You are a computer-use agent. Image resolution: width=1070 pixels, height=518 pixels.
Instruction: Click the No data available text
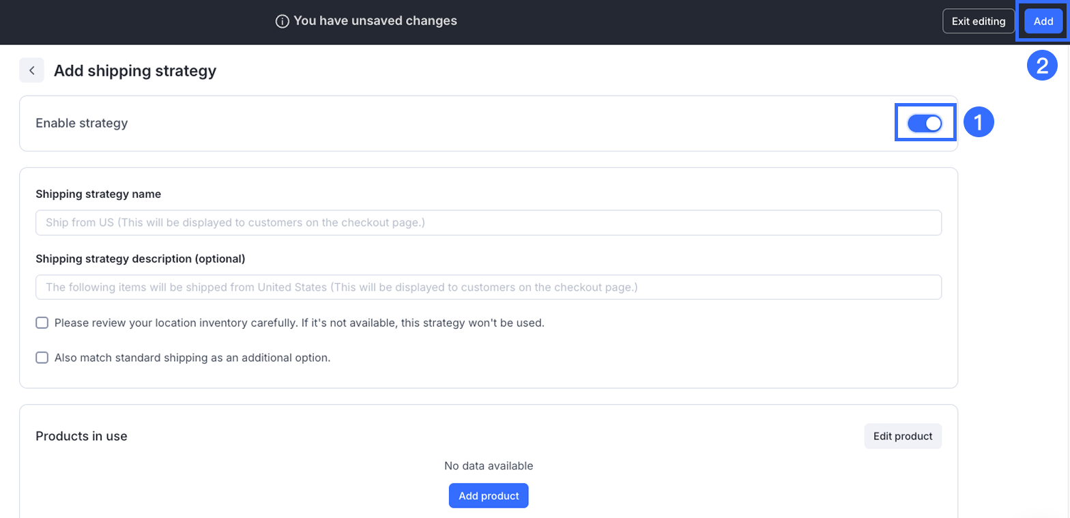pos(489,466)
